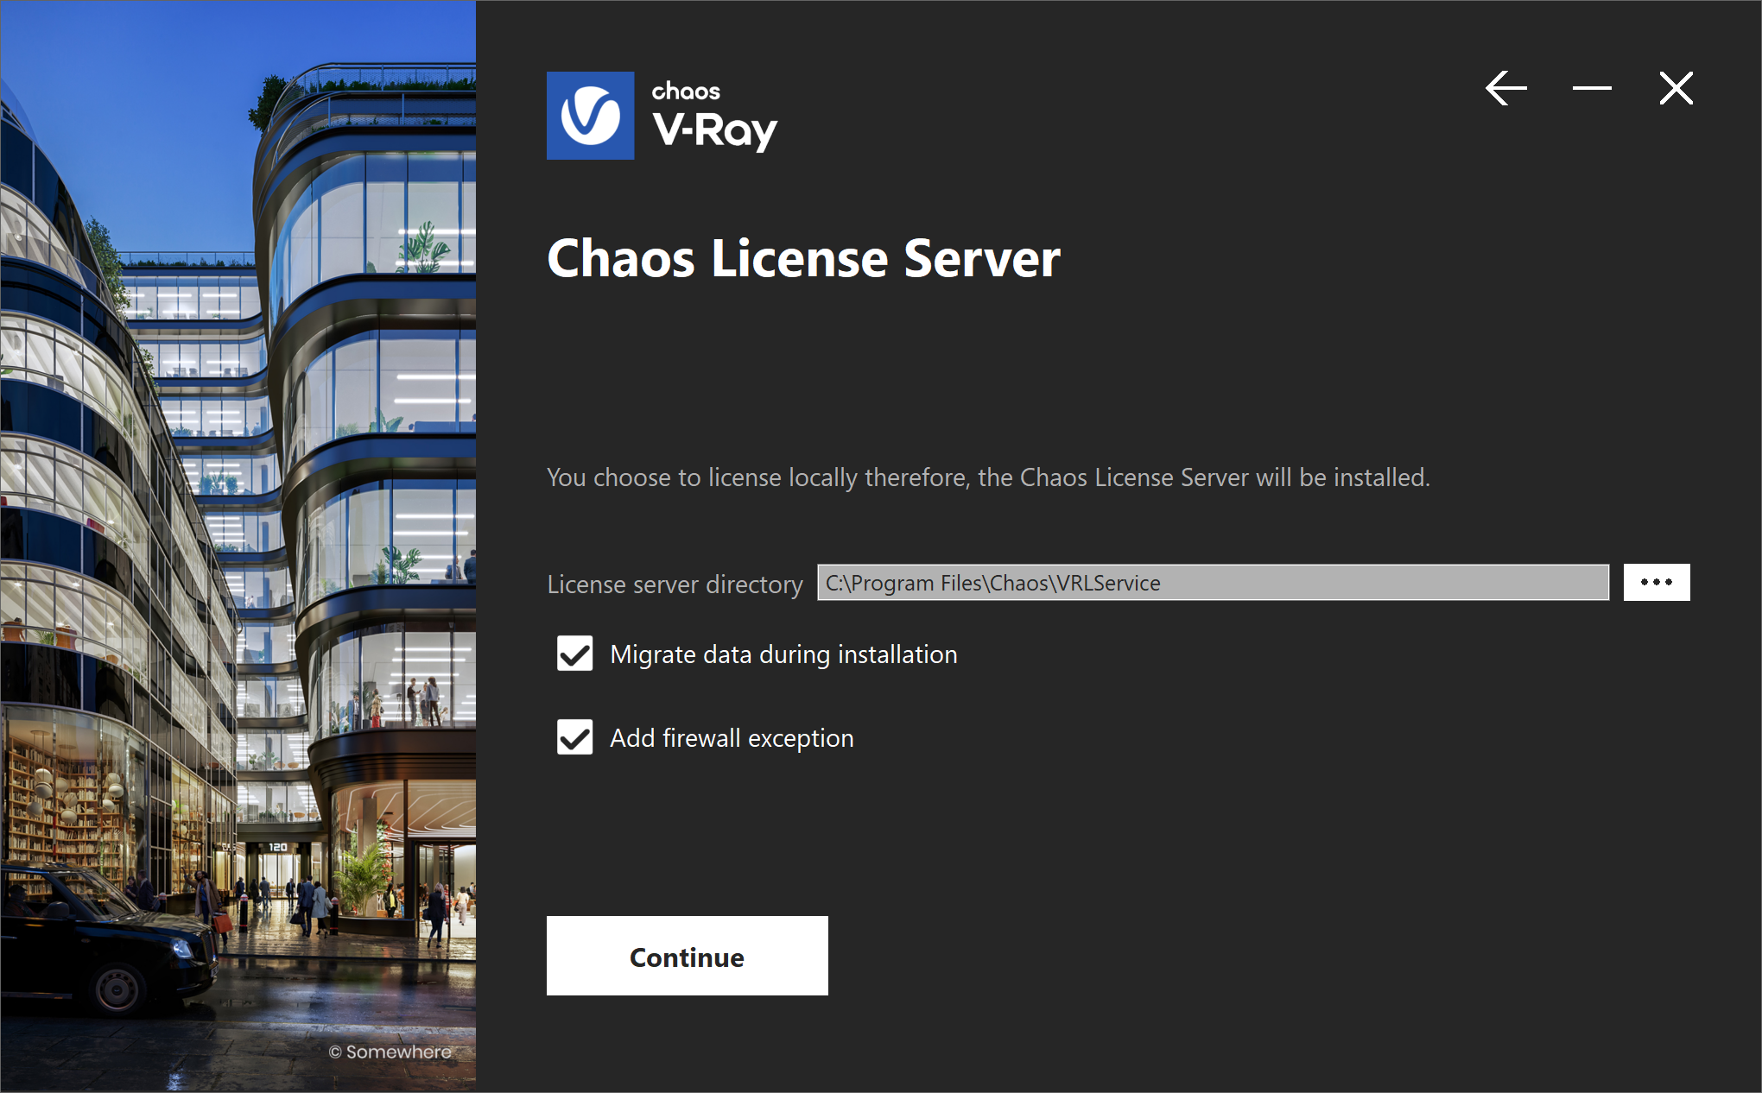
Task: Select the license server directory path field
Action: click(1212, 582)
